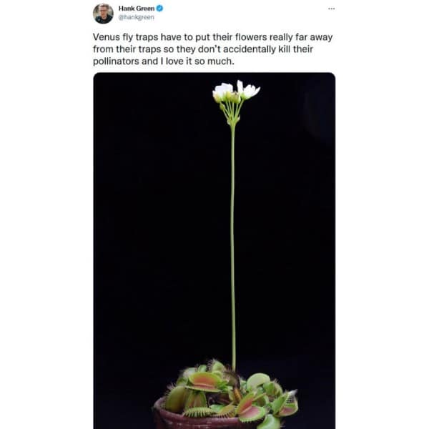Click the tall green flower stem
Viewport: 429px width, 429px height.
tap(233, 236)
